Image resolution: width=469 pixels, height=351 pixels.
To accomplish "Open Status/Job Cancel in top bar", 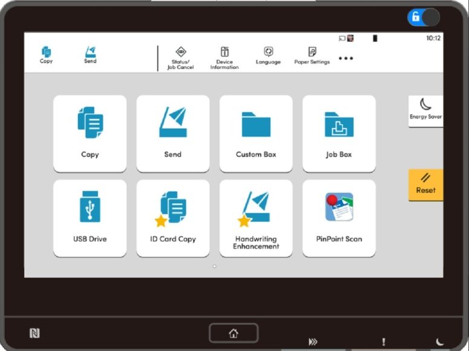I will [x=180, y=57].
